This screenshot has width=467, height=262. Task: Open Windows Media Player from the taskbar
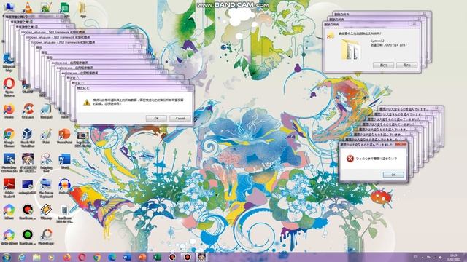(52, 257)
